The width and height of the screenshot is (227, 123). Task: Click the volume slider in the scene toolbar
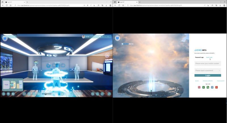[46, 94]
